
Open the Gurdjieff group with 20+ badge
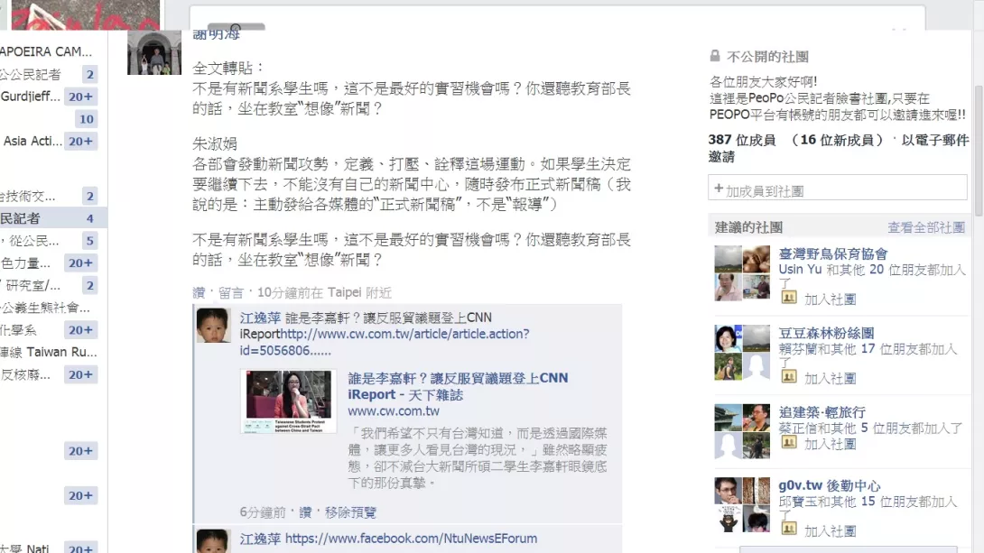[x=49, y=97]
